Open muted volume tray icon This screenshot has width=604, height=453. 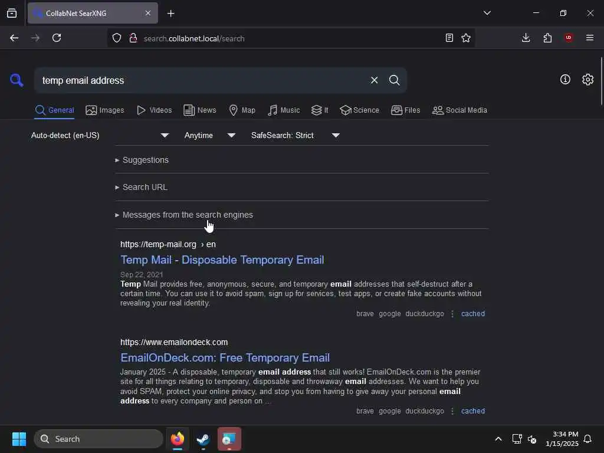(x=532, y=439)
